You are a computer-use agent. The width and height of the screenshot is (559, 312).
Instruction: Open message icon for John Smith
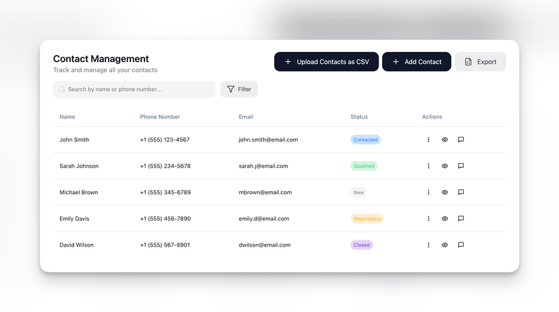coord(460,139)
